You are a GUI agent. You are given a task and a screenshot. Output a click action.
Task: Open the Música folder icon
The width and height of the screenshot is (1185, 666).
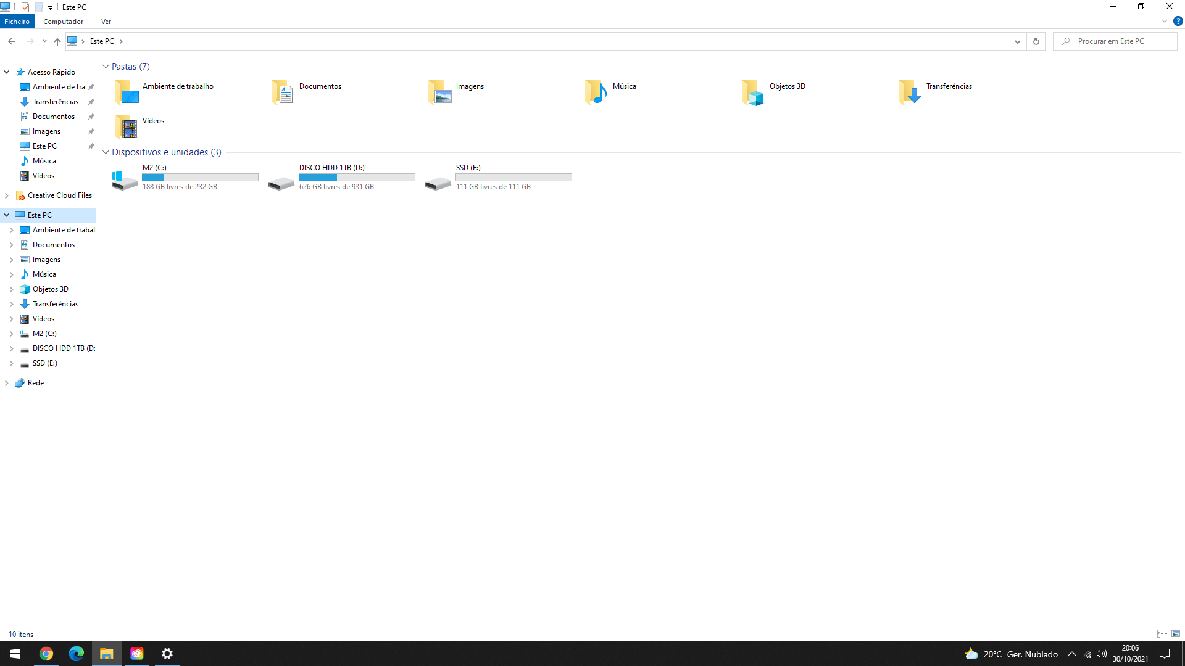(x=595, y=91)
